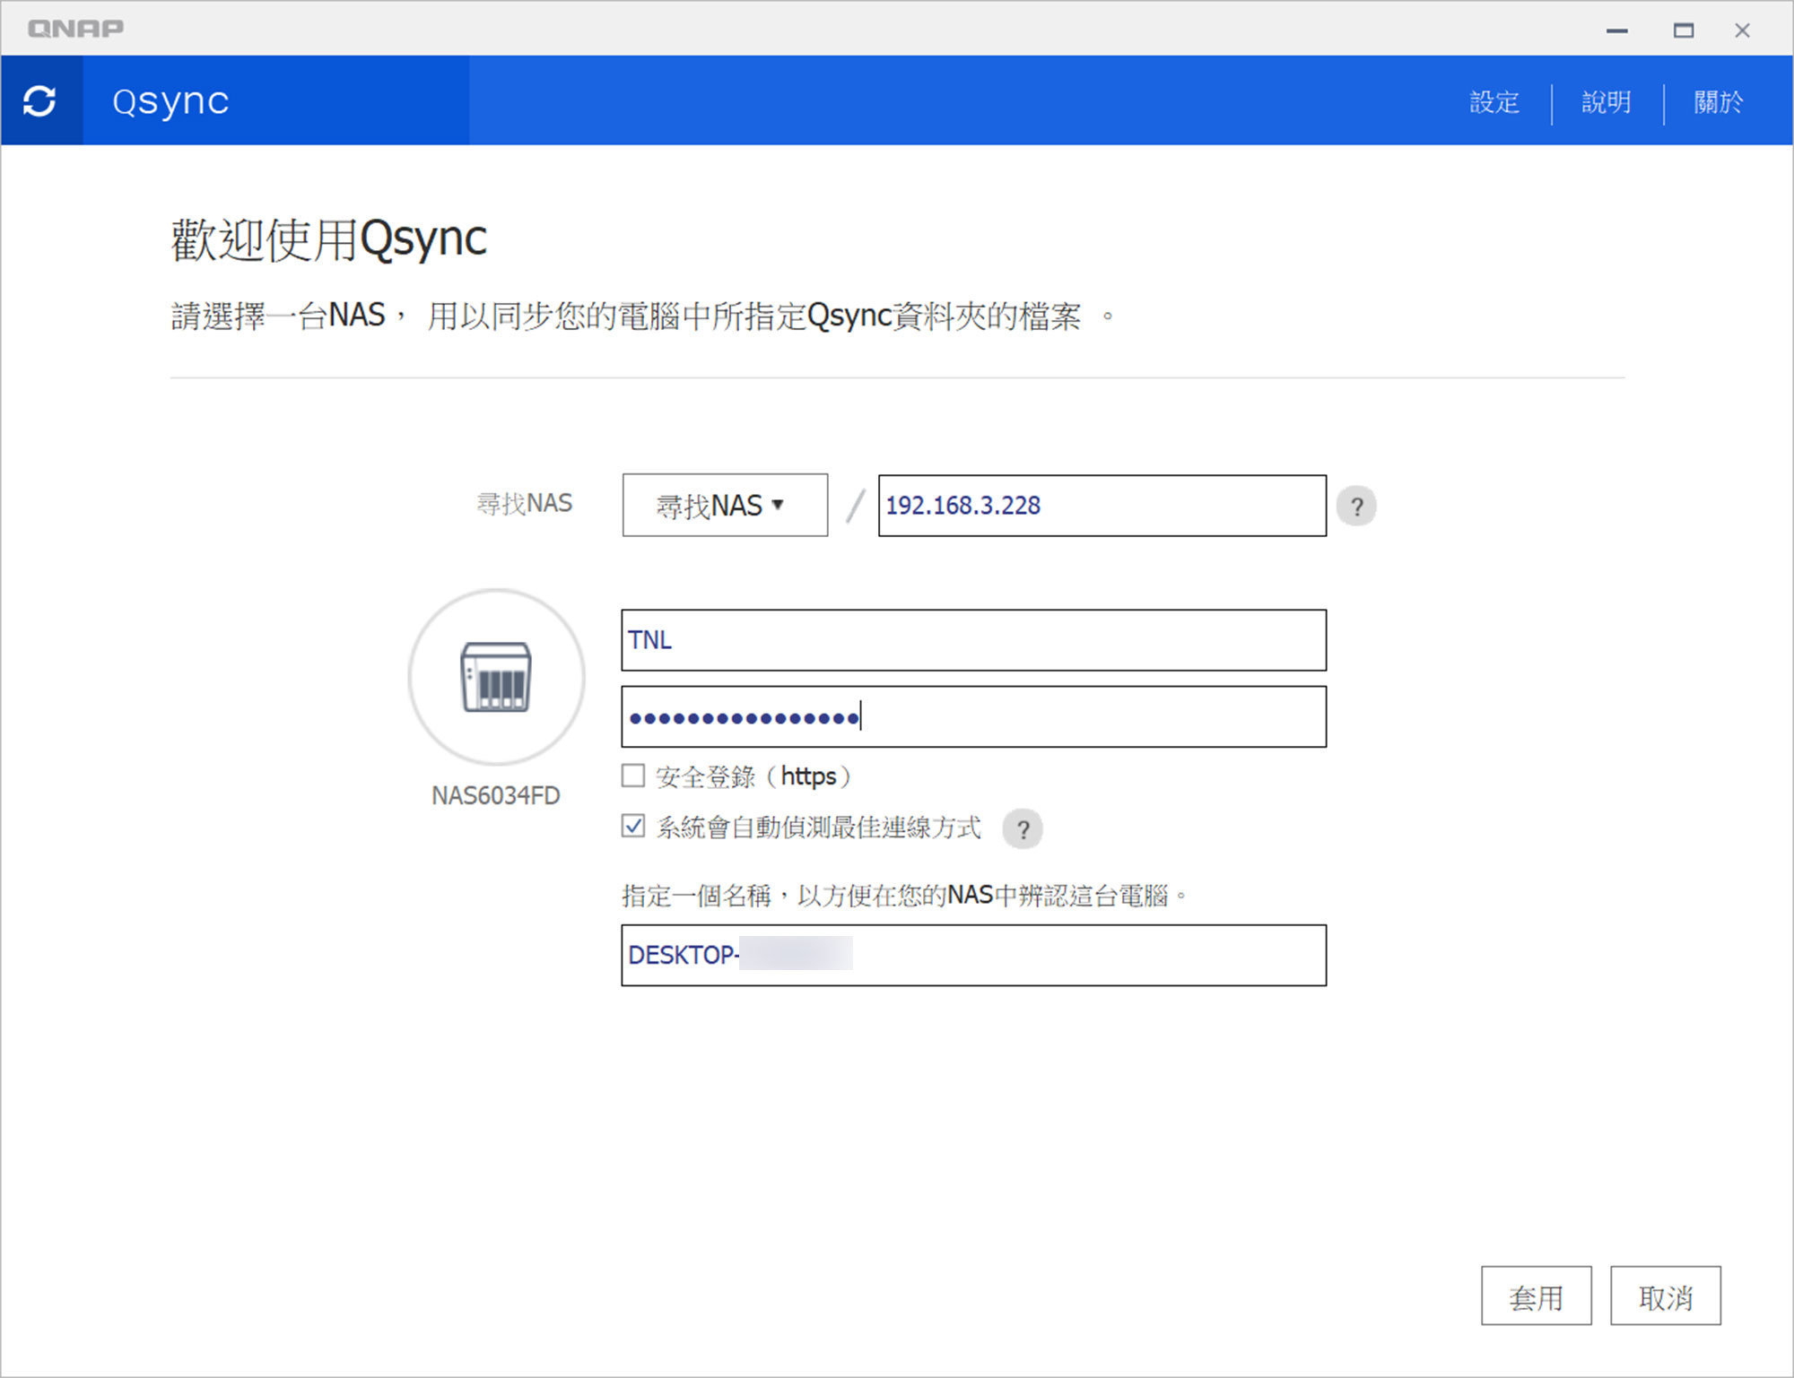The image size is (1794, 1378).
Task: Click the NAS6034FD device name label
Action: coord(496,795)
